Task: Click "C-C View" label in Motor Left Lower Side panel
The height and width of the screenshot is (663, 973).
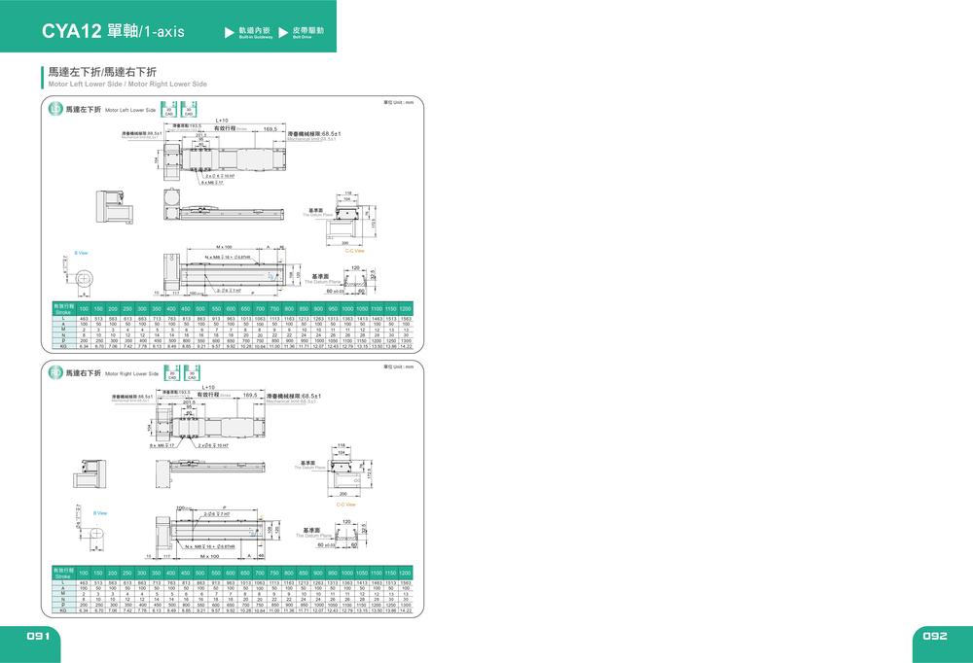Action: point(355,251)
